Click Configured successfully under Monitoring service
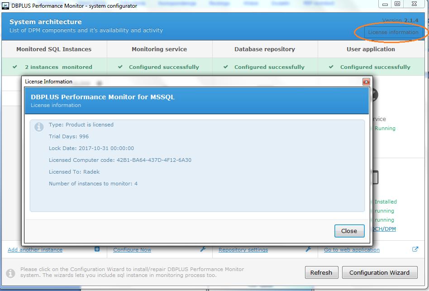This screenshot has width=429, height=291. [x=164, y=67]
